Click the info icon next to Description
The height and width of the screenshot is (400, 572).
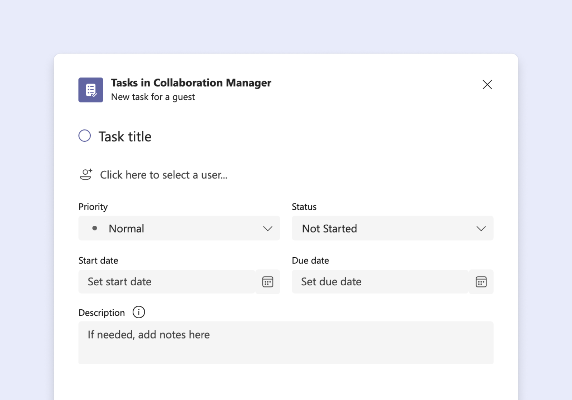coord(138,312)
